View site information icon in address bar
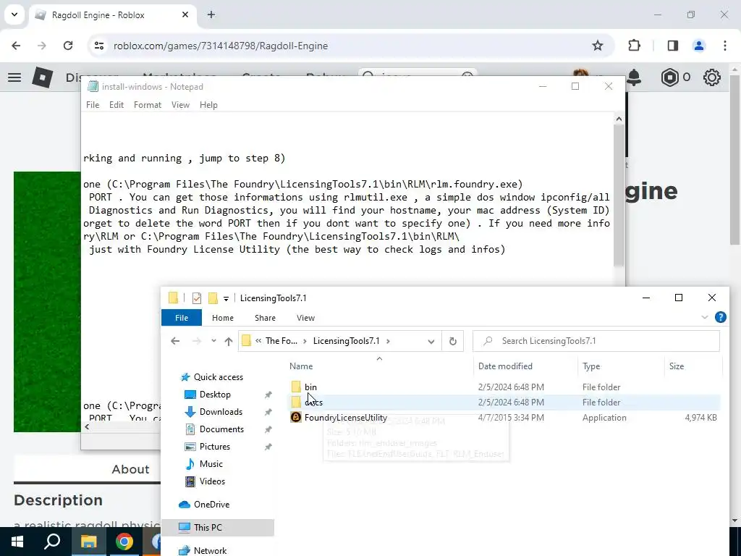The height and width of the screenshot is (556, 741). point(99,46)
